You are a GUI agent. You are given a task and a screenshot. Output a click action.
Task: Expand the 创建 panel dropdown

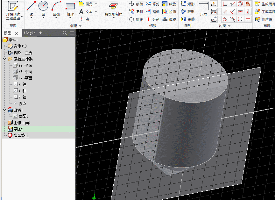(x=80, y=26)
